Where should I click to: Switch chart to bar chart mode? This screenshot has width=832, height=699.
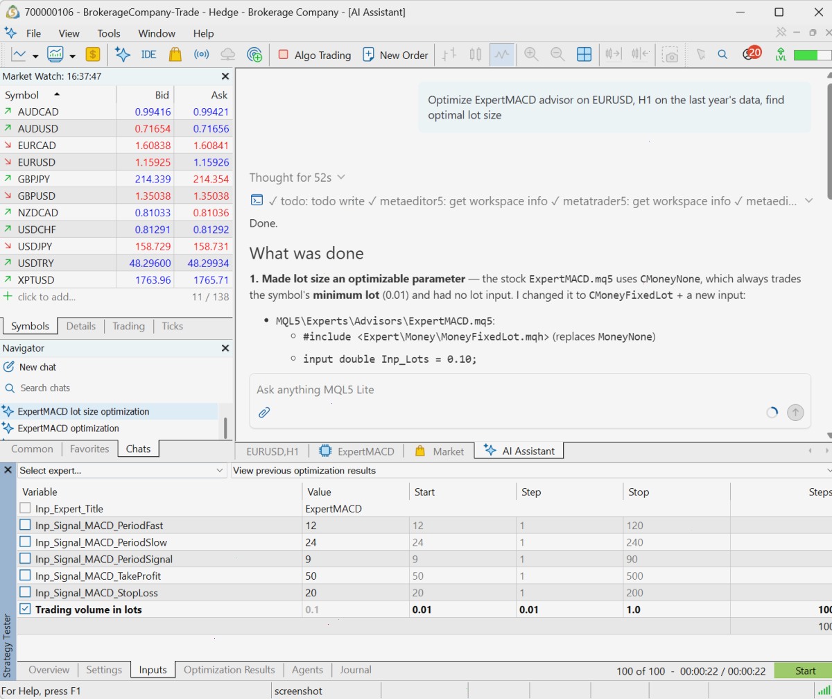pos(449,55)
